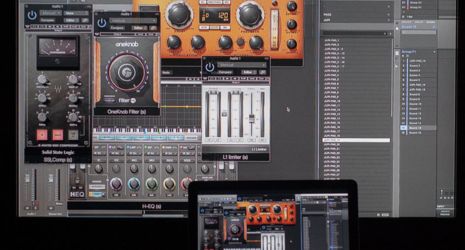The width and height of the screenshot is (465, 250).
Task: Toggle power button on SSLComp plugin window
Action: point(32,15)
